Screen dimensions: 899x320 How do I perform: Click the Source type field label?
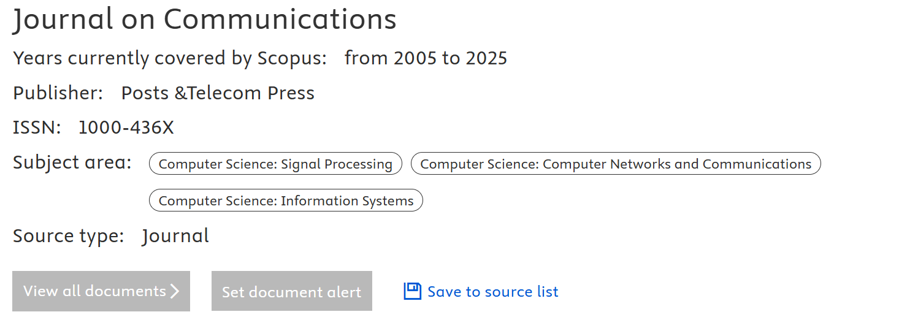(x=69, y=236)
